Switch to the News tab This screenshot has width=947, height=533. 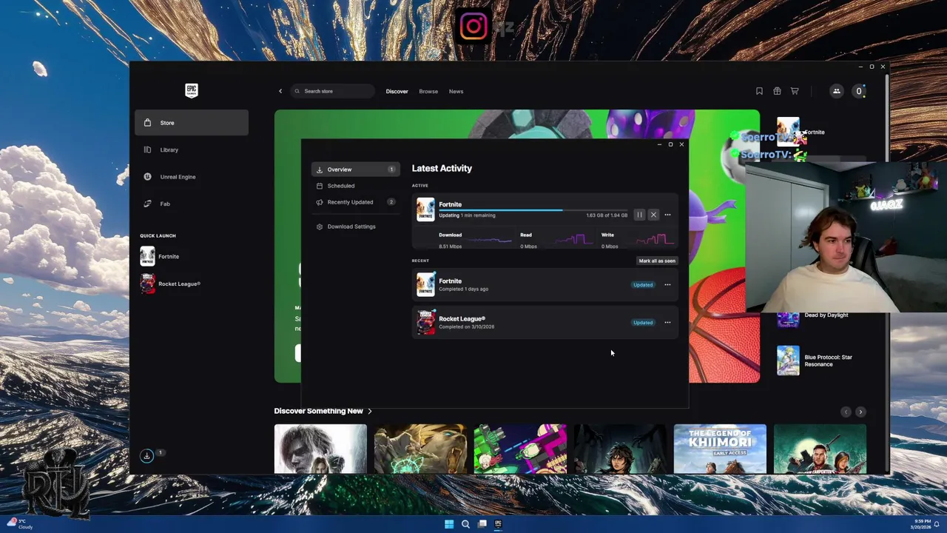point(456,91)
